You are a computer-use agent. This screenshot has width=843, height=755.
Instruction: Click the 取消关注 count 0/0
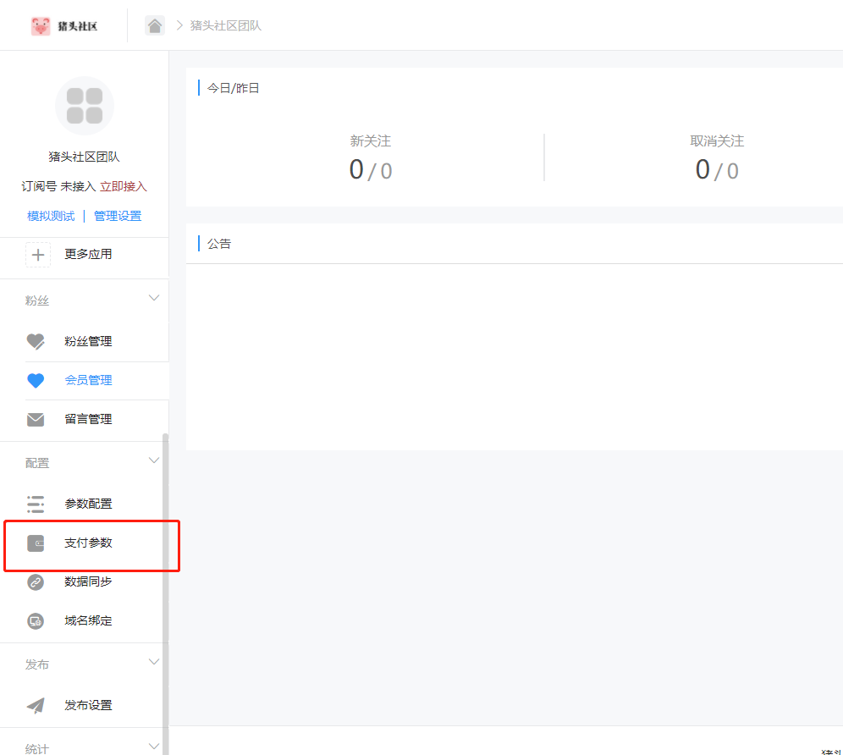(717, 170)
